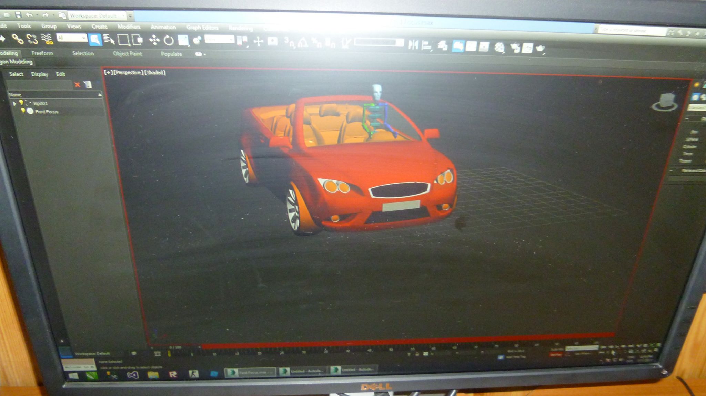This screenshot has width=706, height=396.
Task: Expand the Bip001 tree node
Action: coord(14,103)
